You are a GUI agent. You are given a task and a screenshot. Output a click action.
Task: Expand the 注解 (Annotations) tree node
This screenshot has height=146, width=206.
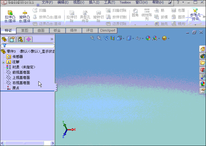[x=3, y=62]
